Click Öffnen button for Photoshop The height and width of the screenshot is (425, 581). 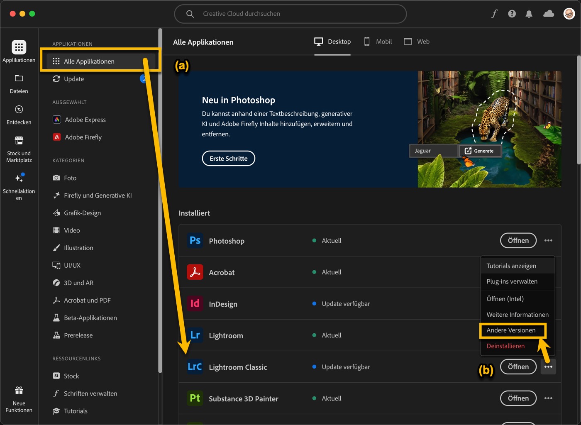pyautogui.click(x=518, y=241)
